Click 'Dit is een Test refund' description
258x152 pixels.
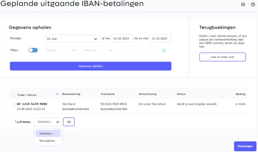pos(152,104)
